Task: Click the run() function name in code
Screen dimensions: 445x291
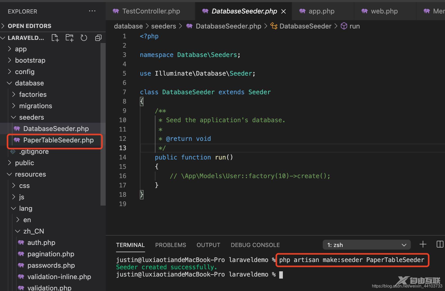Action: tap(220, 157)
